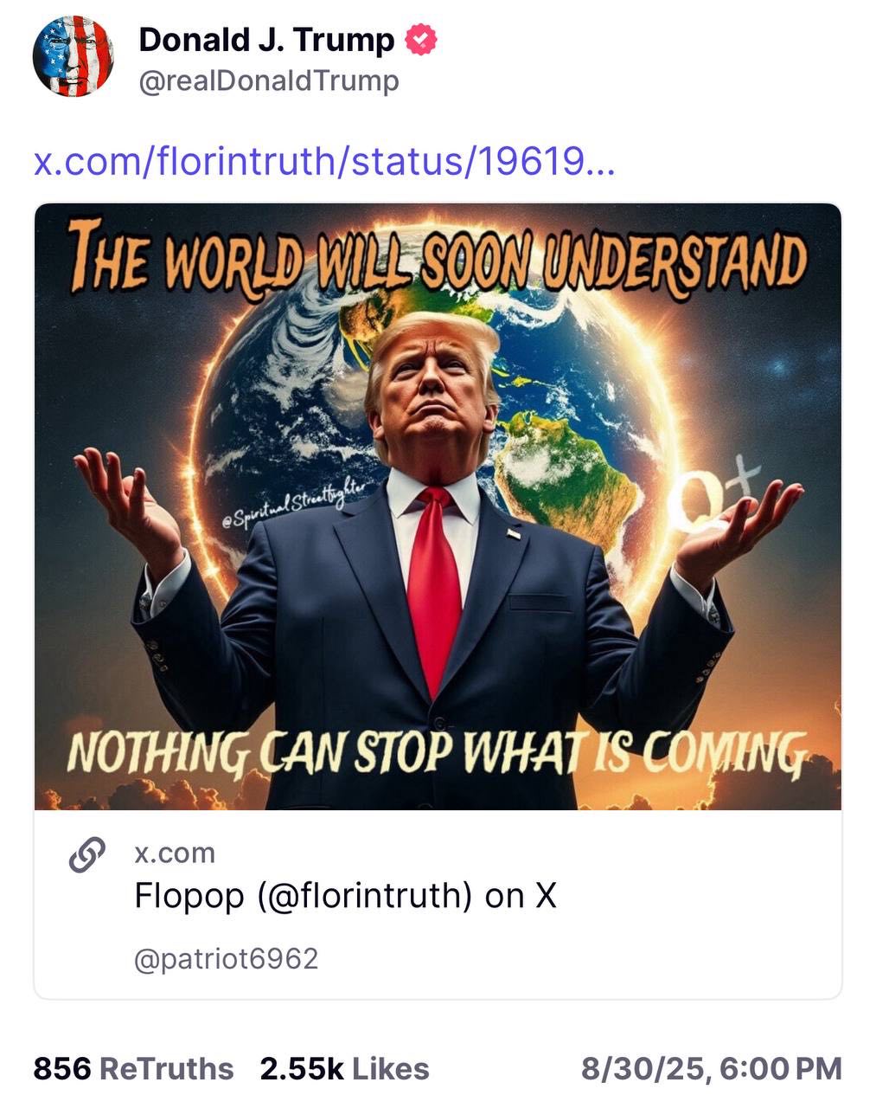
Task: Click the 8/30/25, 6:00 PM timestamp
Action: (x=711, y=1068)
